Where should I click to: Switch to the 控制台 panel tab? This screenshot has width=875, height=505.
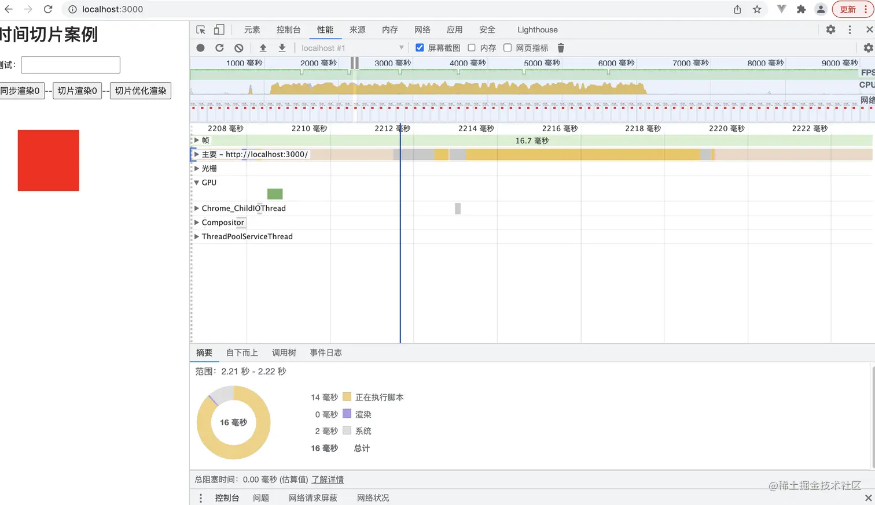(288, 29)
